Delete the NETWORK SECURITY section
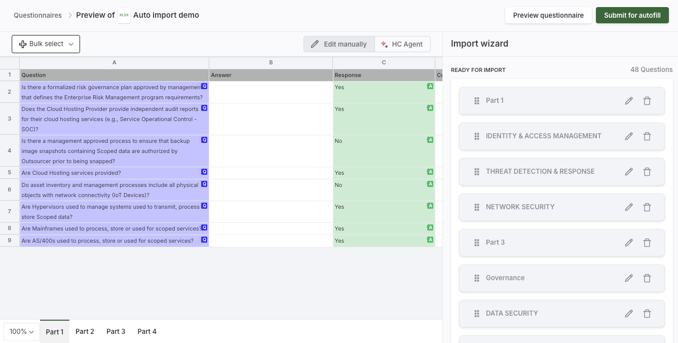Viewport: 678px width, 343px height. point(647,207)
